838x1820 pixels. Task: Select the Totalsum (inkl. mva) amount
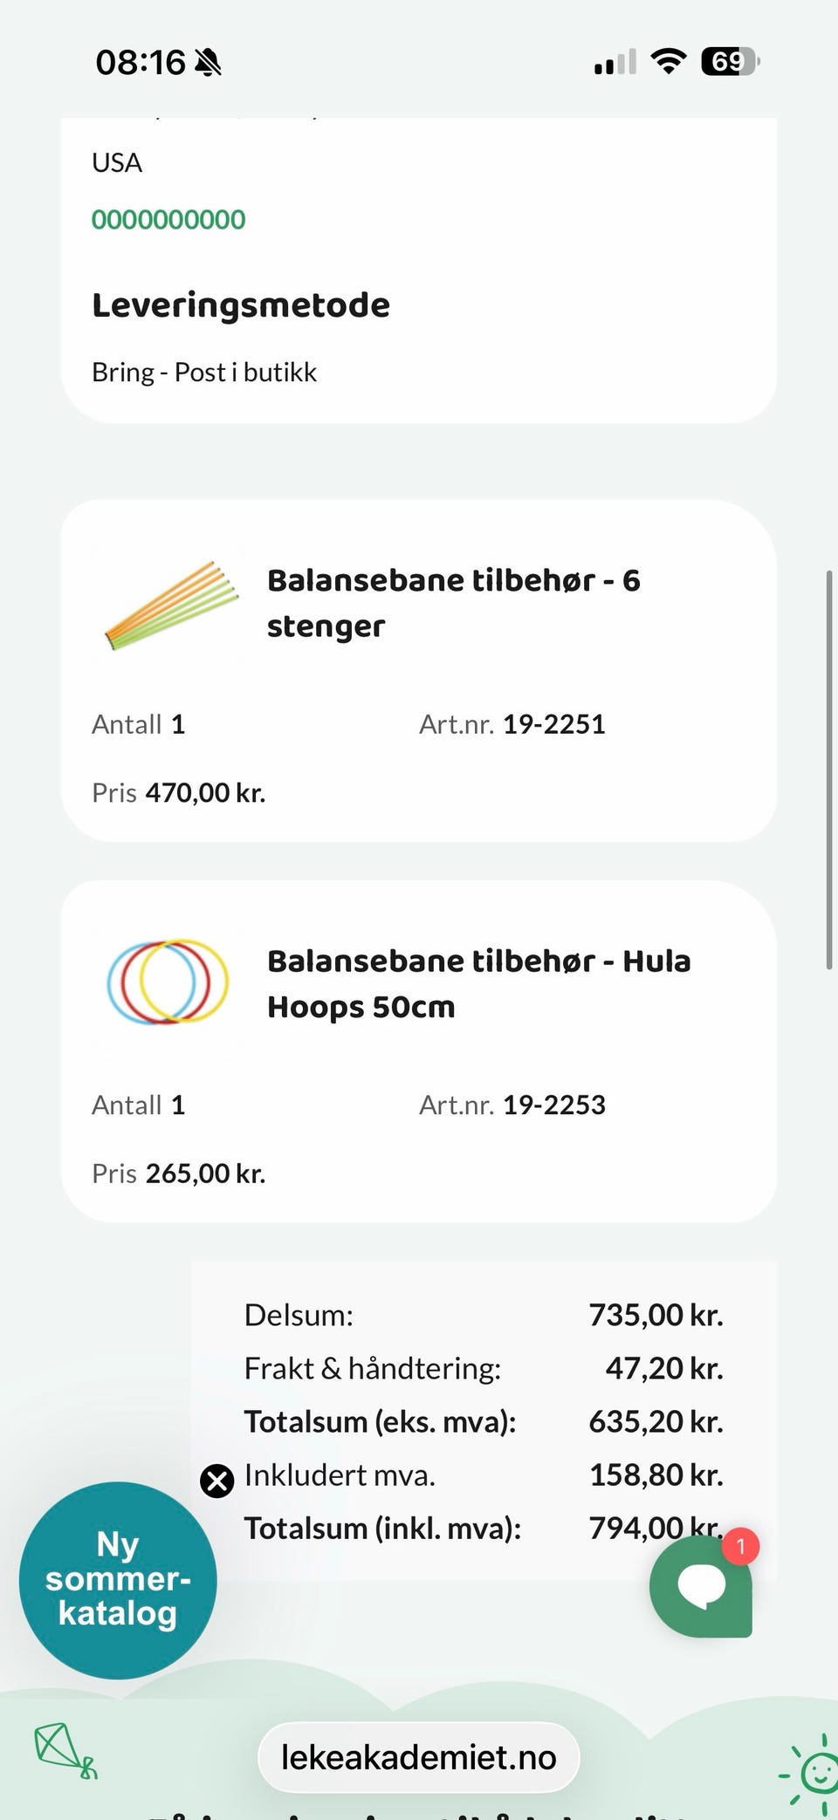point(656,1528)
